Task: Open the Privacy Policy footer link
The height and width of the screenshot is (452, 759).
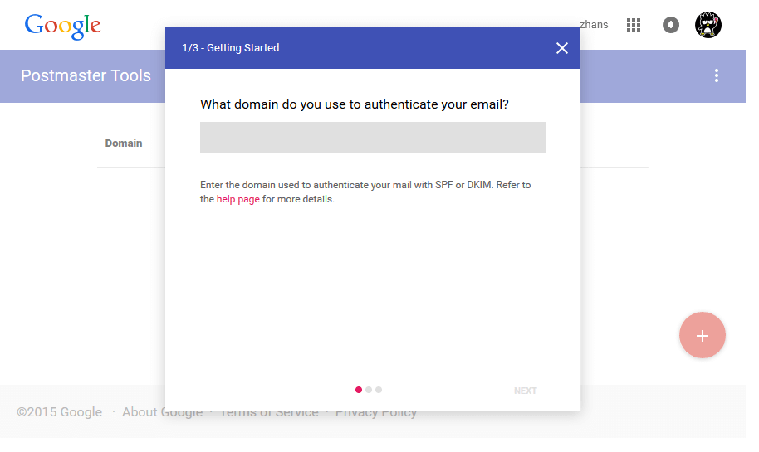Action: click(376, 412)
